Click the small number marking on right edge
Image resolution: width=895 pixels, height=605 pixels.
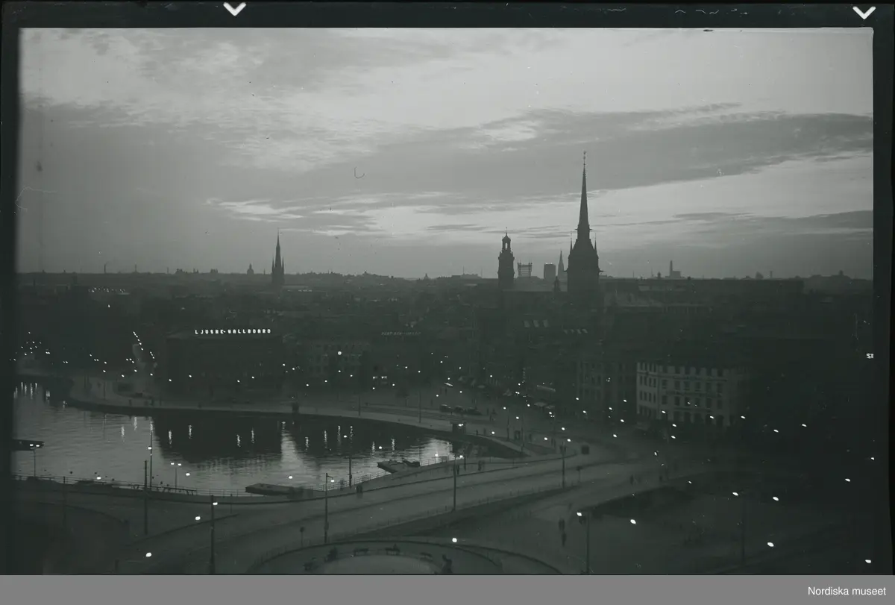pyautogui.click(x=869, y=356)
